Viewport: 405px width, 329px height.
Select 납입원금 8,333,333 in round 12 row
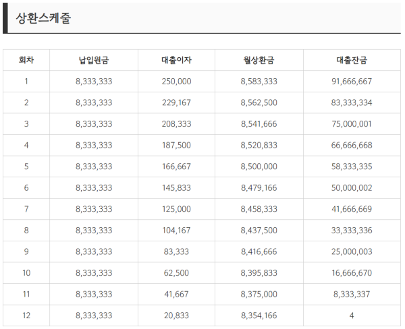94,316
